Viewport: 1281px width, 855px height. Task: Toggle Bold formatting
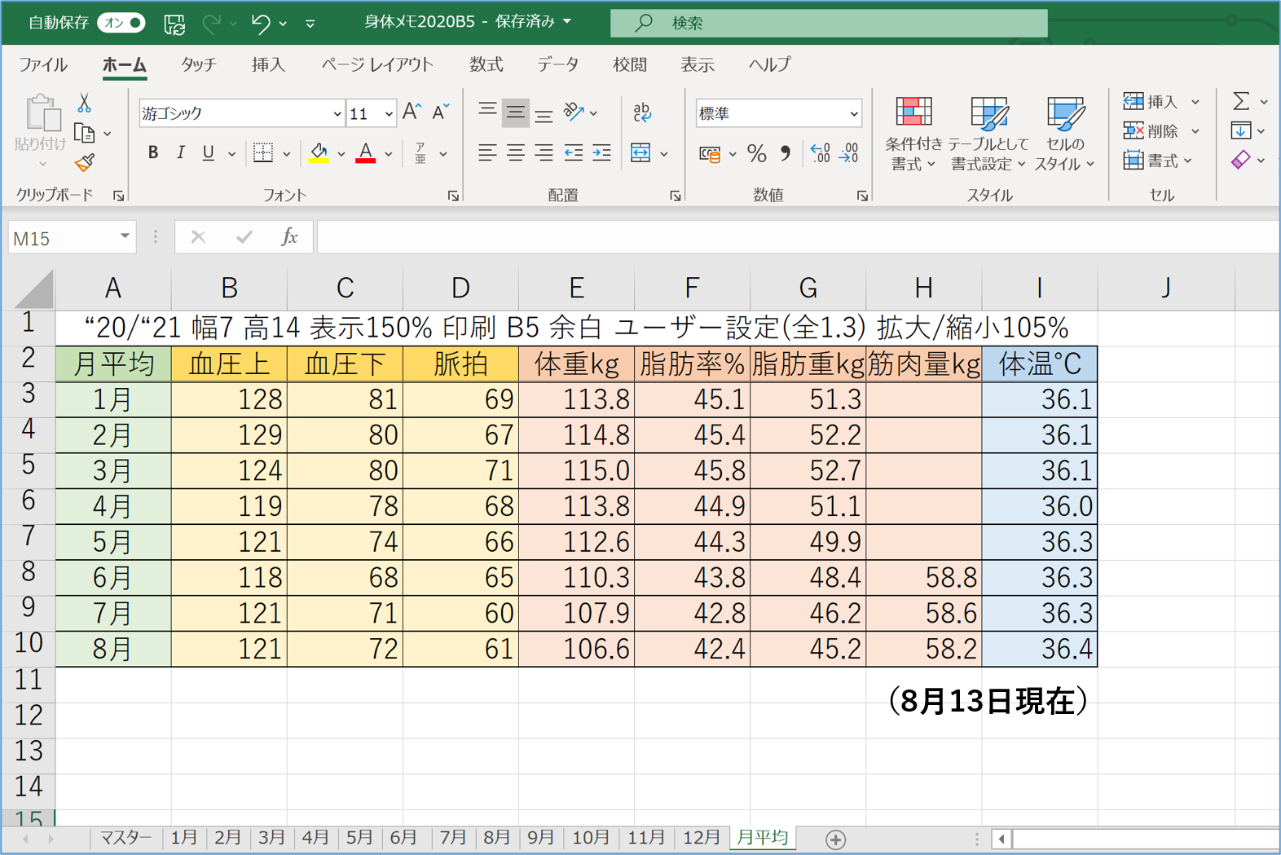152,152
